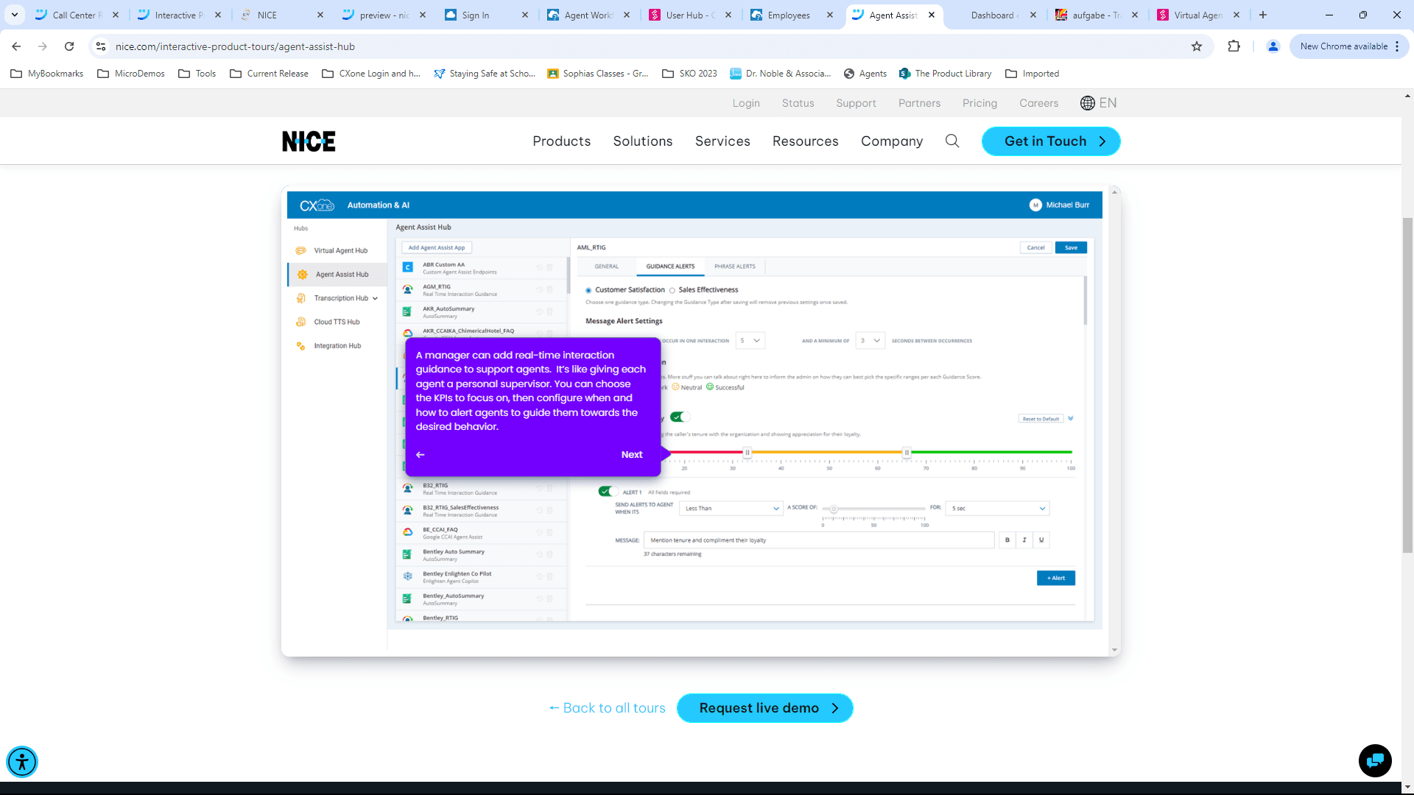
Task: Click the Bentley Enlighten Co Pilot icon
Action: (407, 576)
